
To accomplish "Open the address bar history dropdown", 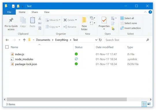I will point(96,40).
